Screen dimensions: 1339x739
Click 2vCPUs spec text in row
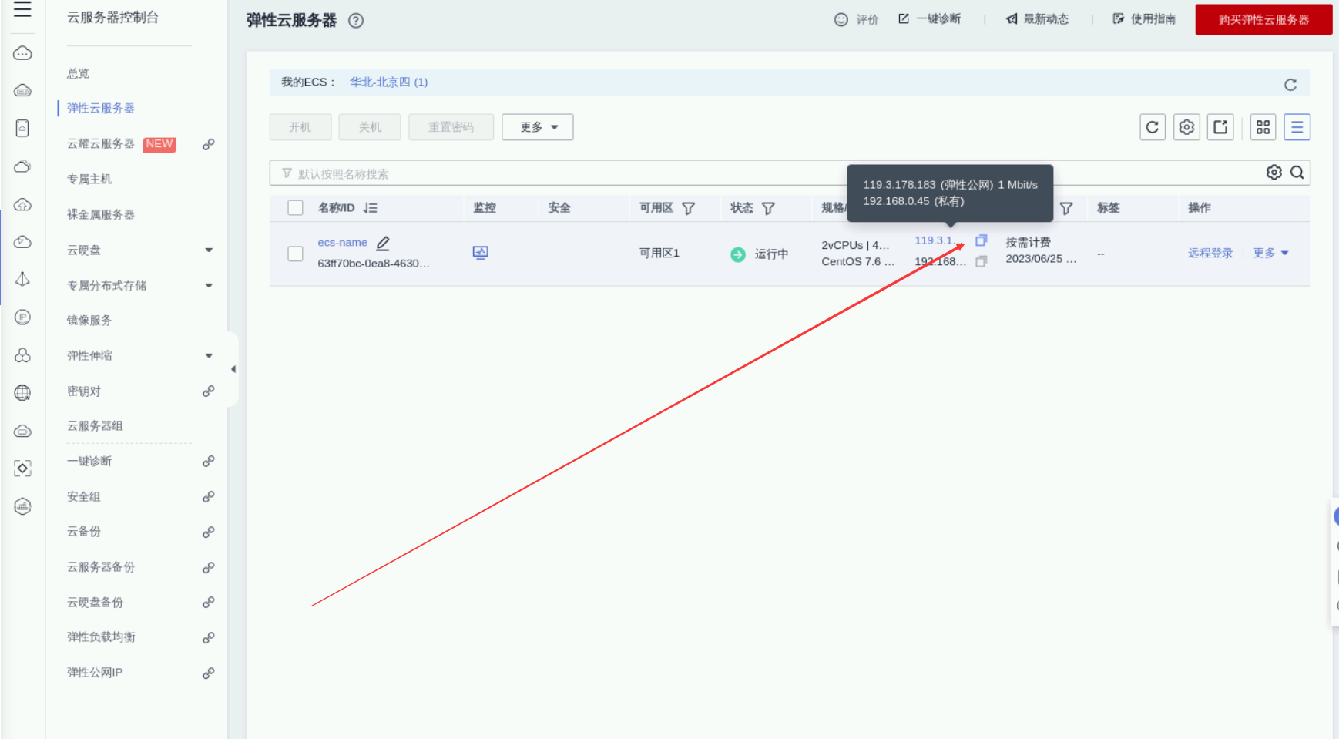855,245
